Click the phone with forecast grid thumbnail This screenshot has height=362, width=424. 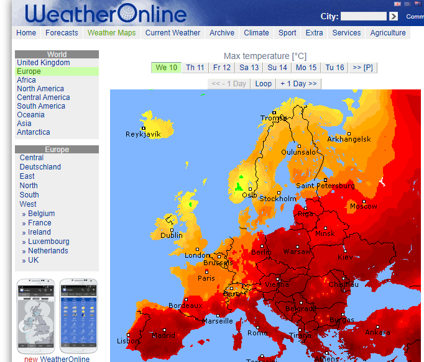tap(78, 316)
